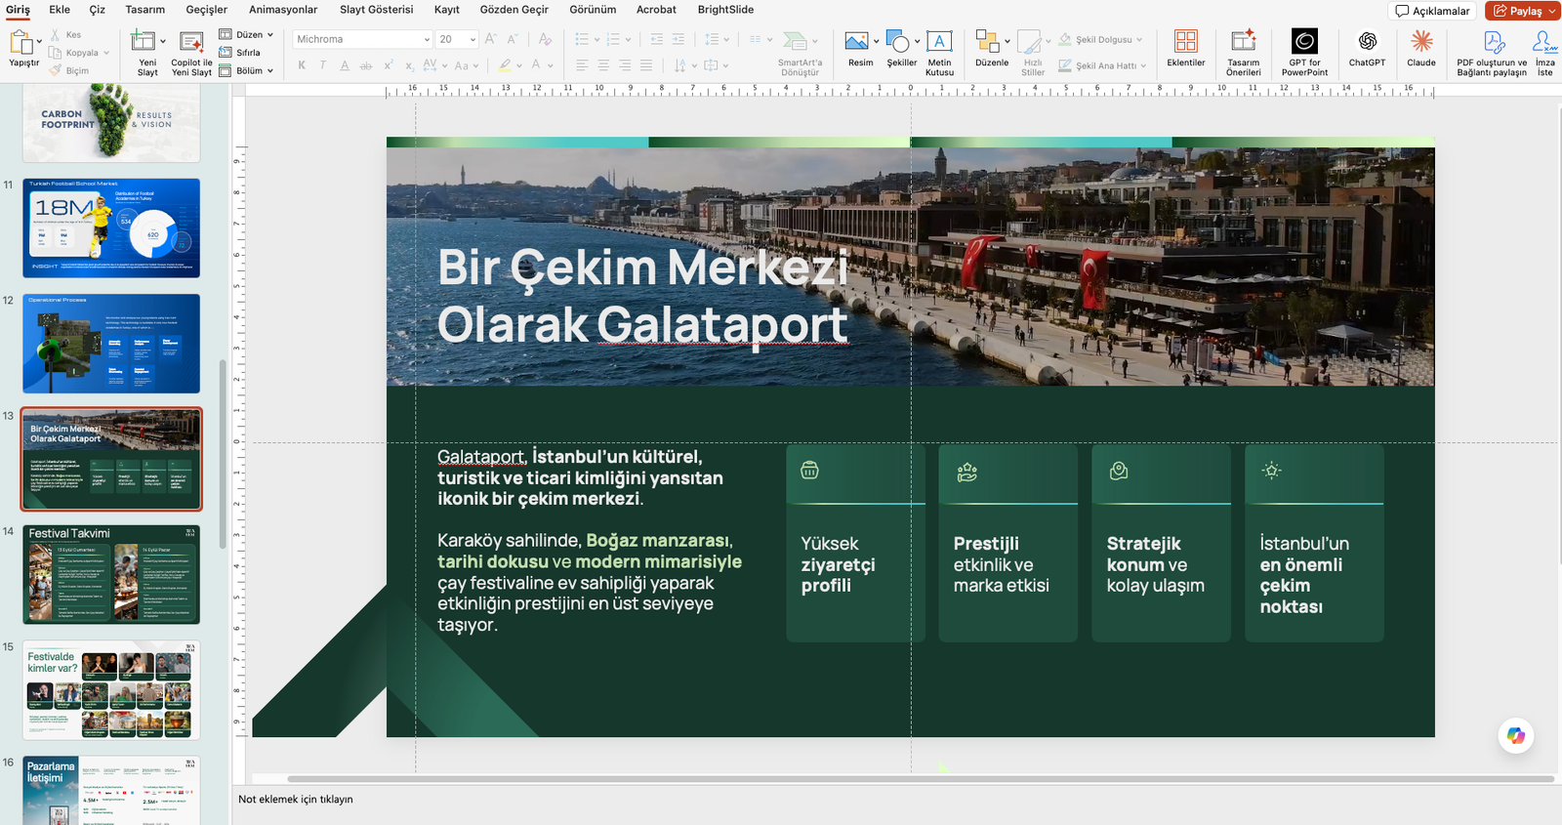Align text to the left
This screenshot has width=1562, height=825.
tap(582, 65)
